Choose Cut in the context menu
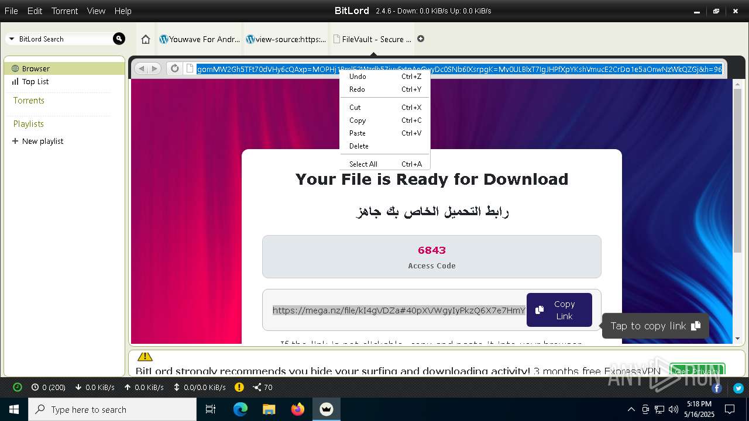The width and height of the screenshot is (749, 421). (x=385, y=108)
